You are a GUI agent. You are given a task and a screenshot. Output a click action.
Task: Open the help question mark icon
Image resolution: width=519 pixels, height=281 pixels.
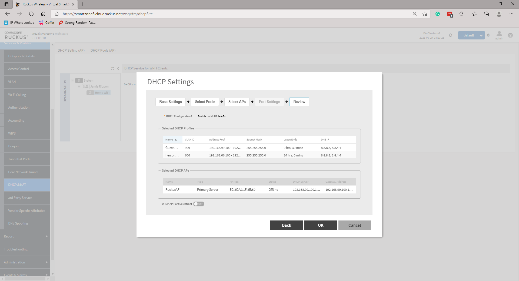pyautogui.click(x=510, y=35)
